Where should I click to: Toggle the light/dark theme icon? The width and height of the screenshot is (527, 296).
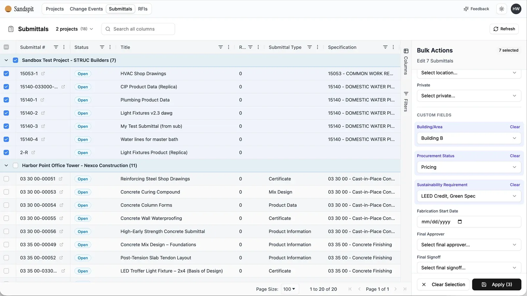502,9
